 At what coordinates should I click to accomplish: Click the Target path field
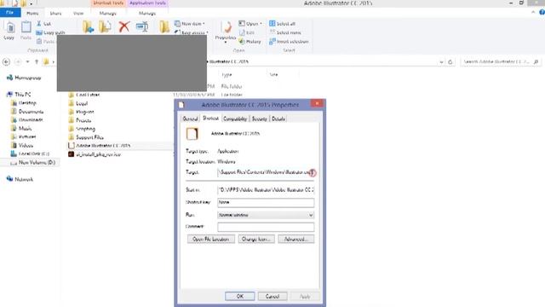(x=266, y=172)
